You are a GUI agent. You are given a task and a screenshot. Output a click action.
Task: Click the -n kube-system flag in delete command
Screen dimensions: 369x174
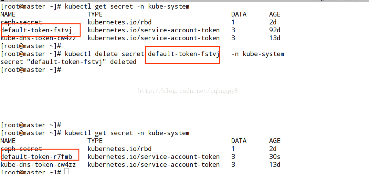pyautogui.click(x=258, y=54)
